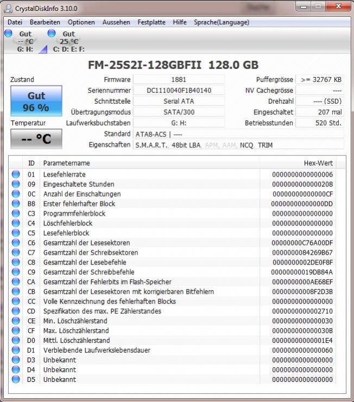Click the status icon for Max. Löschzählerstand
This screenshot has width=354, height=402.
pyautogui.click(x=16, y=330)
